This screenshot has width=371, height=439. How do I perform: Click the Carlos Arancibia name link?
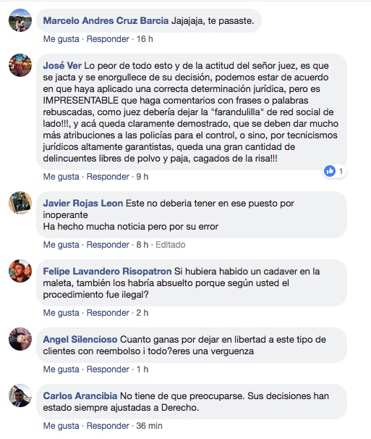(x=80, y=396)
